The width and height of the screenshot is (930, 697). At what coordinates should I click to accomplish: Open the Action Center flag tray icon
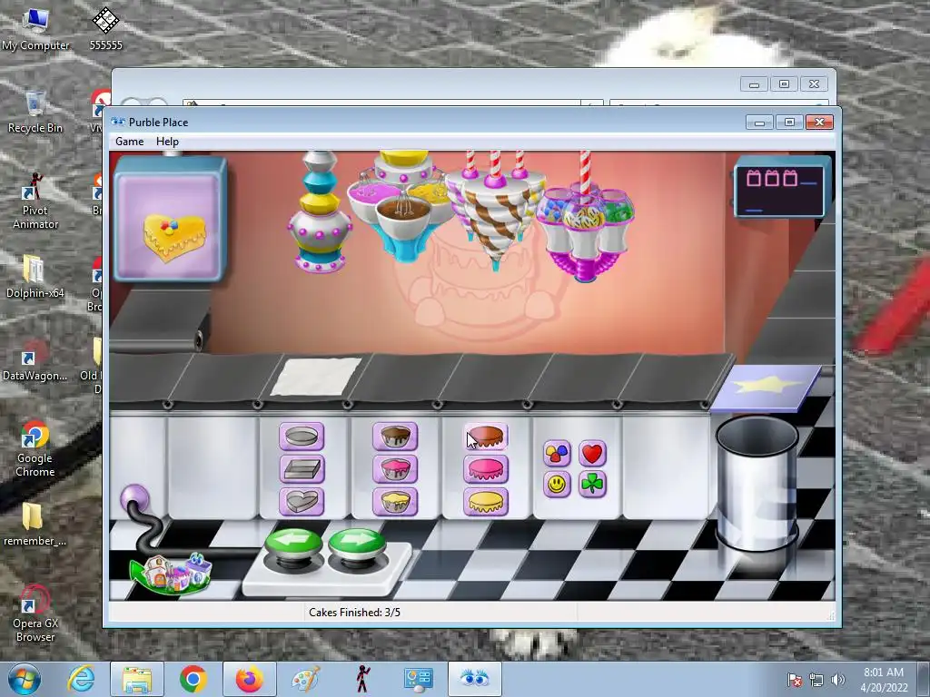[795, 680]
